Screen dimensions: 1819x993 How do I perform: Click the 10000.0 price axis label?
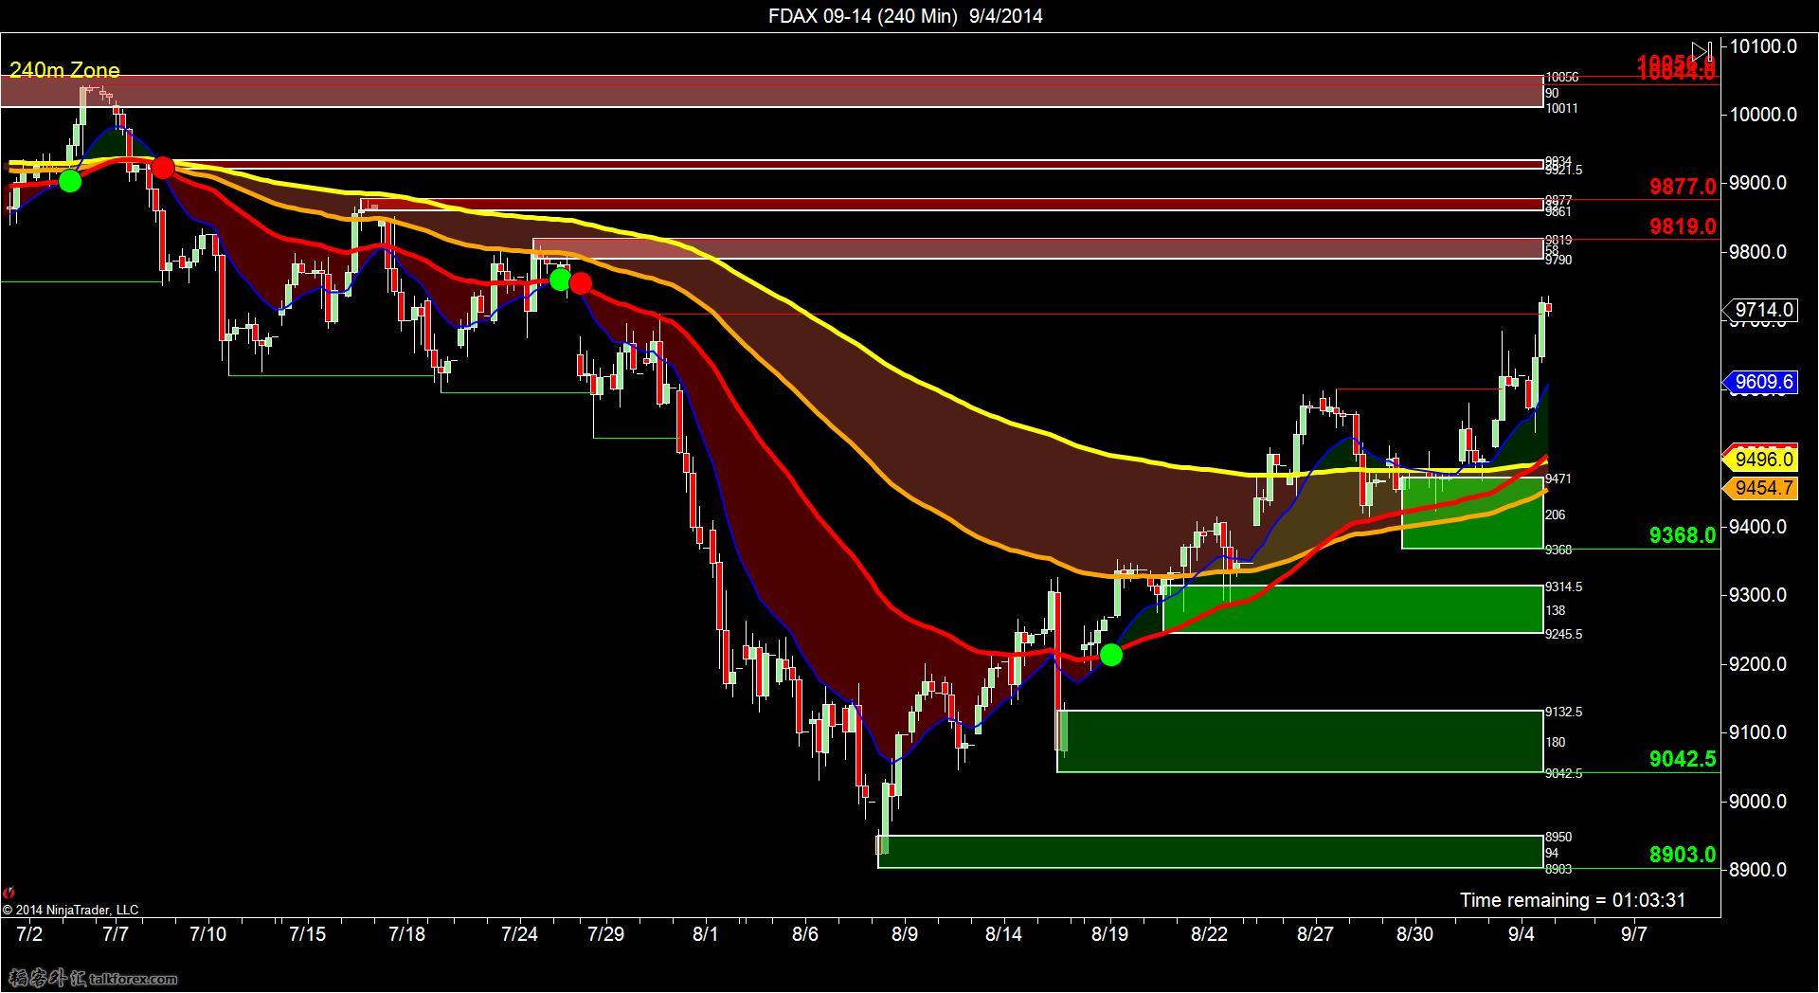click(x=1763, y=115)
